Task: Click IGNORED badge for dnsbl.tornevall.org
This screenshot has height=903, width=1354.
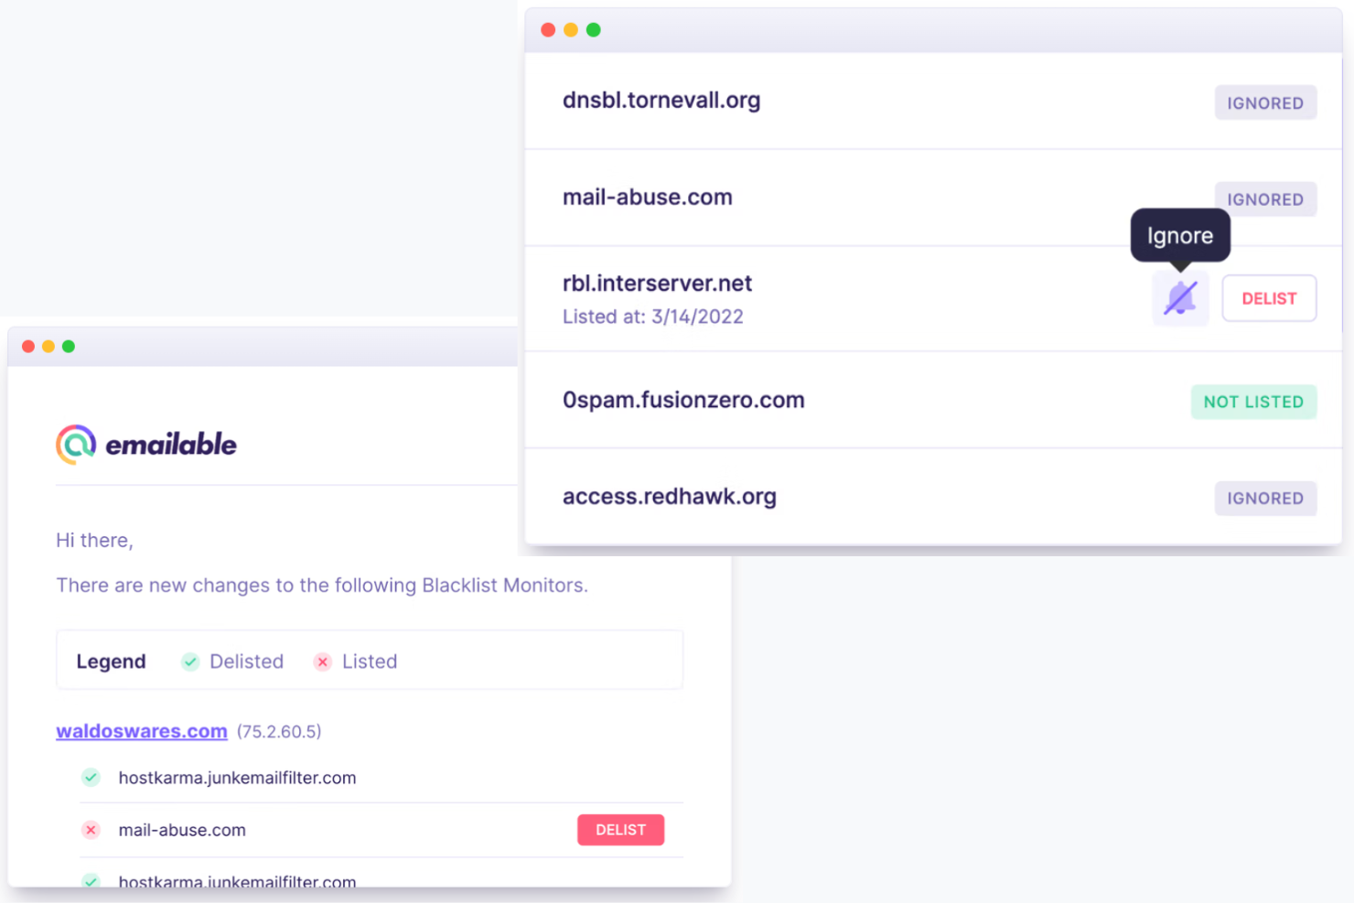Action: [1265, 103]
